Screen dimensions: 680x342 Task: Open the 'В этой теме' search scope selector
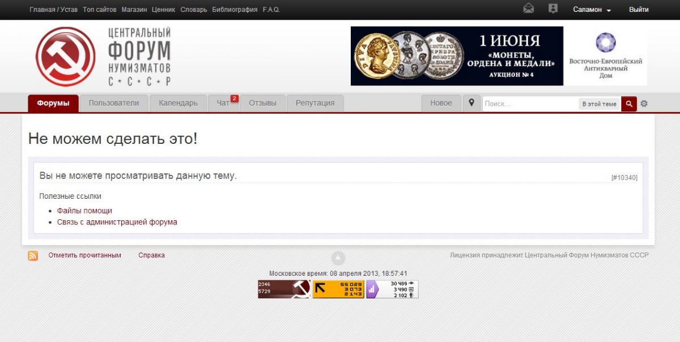pyautogui.click(x=600, y=104)
